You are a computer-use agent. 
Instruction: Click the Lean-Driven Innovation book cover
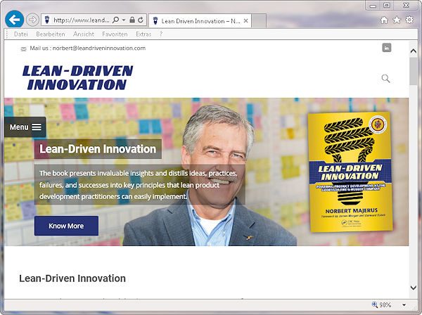(349, 173)
